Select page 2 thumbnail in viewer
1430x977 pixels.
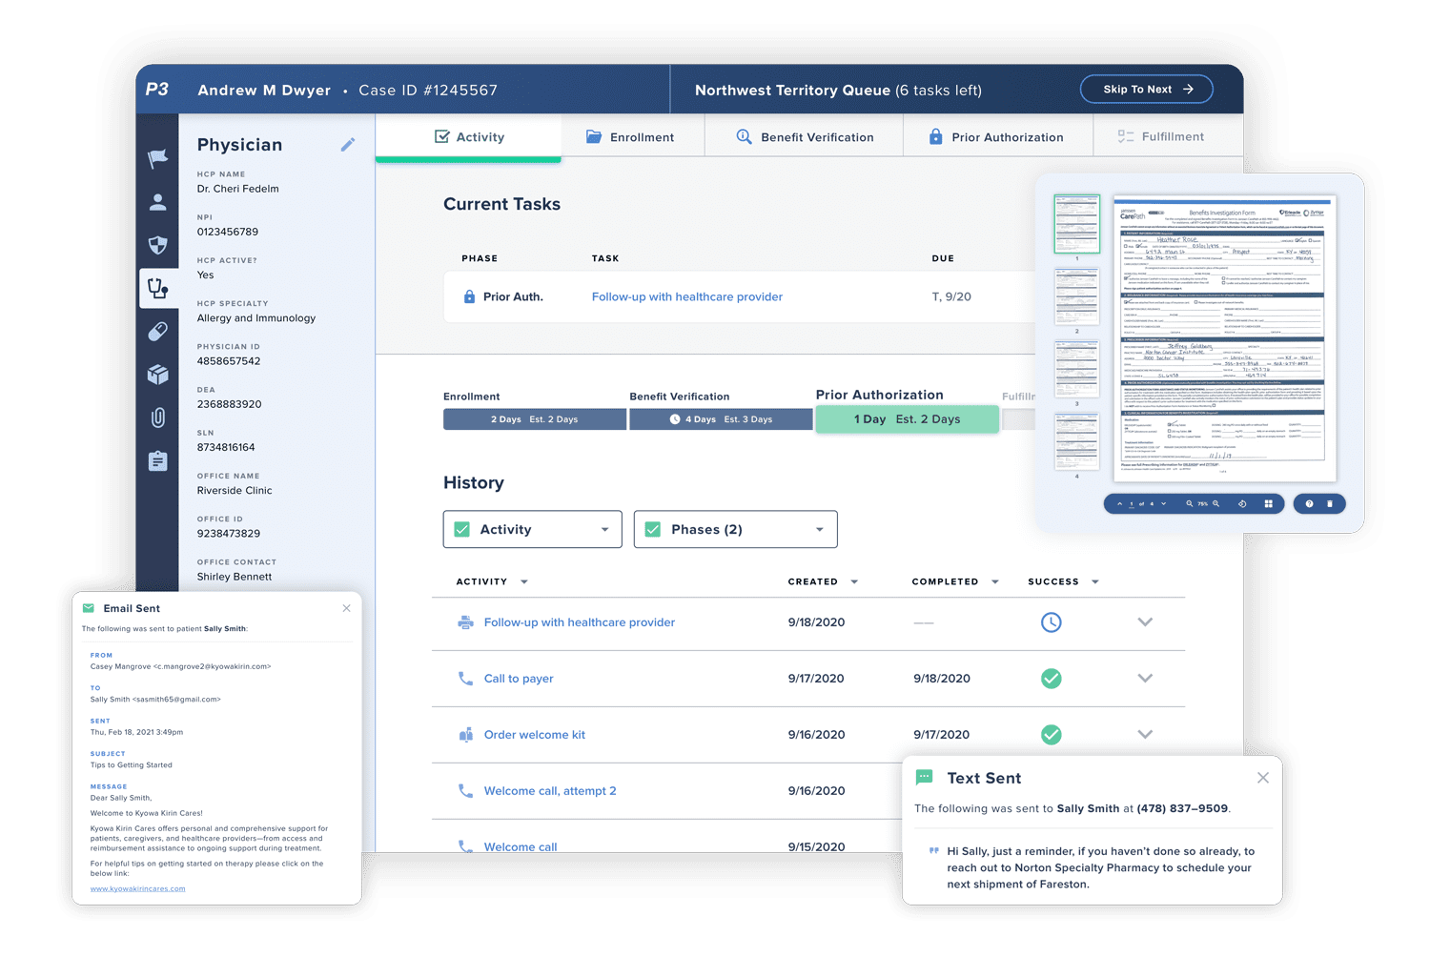pos(1076,296)
